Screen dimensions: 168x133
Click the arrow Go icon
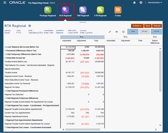tap(117, 32)
